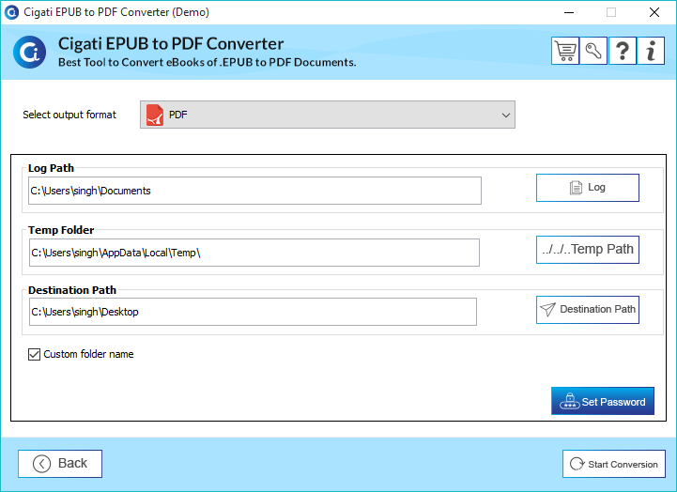
Task: Show info with the 'i' icon
Action: 651,51
